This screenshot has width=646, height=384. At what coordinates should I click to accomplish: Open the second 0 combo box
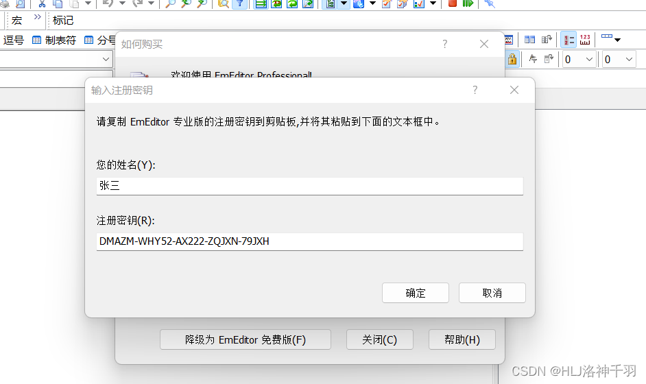pos(619,60)
